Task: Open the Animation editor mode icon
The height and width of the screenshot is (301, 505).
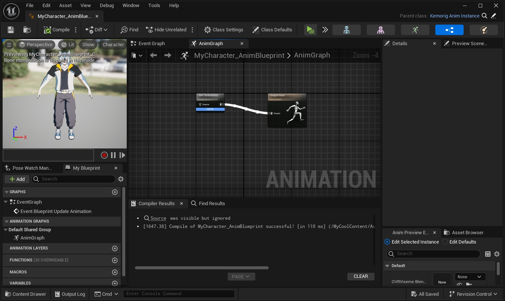Action: [415, 30]
